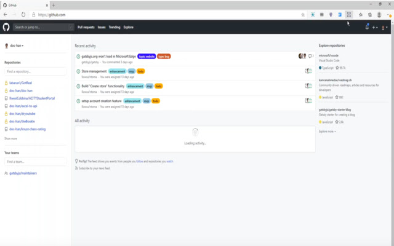Open the browser Collections icon
This screenshot has width=394, height=246.
(370, 15)
